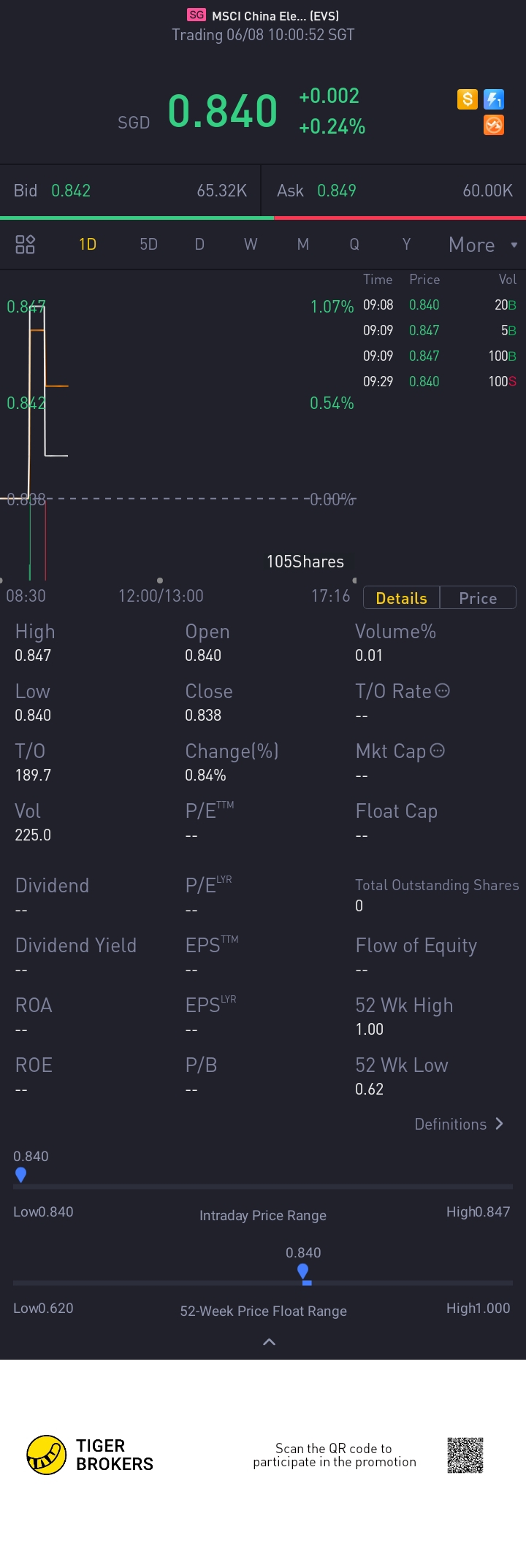Select the 5D chart tab
This screenshot has width=526, height=1551.
point(149,244)
